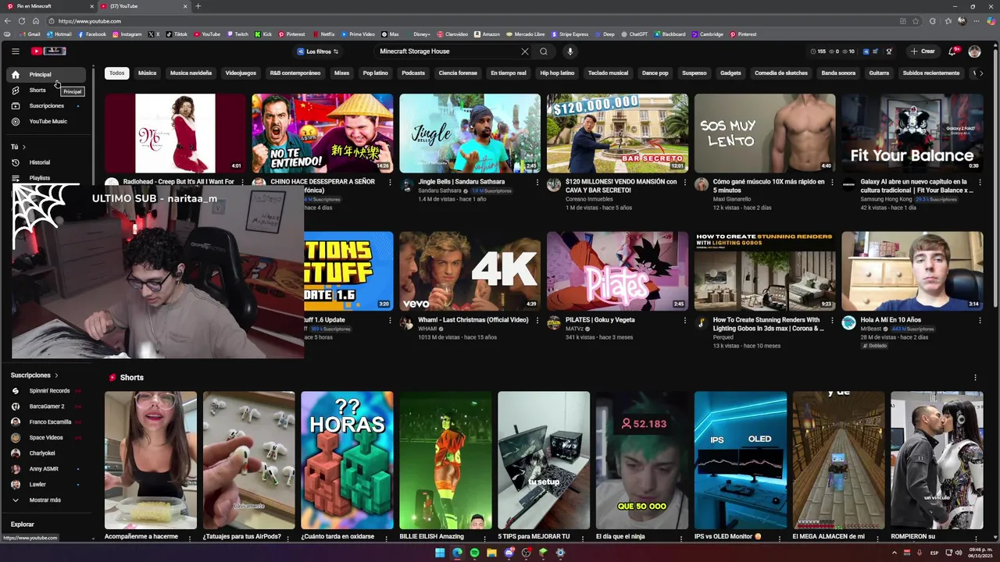This screenshot has width=1000, height=562.
Task: Select the Todos filter chip
Action: click(x=116, y=73)
